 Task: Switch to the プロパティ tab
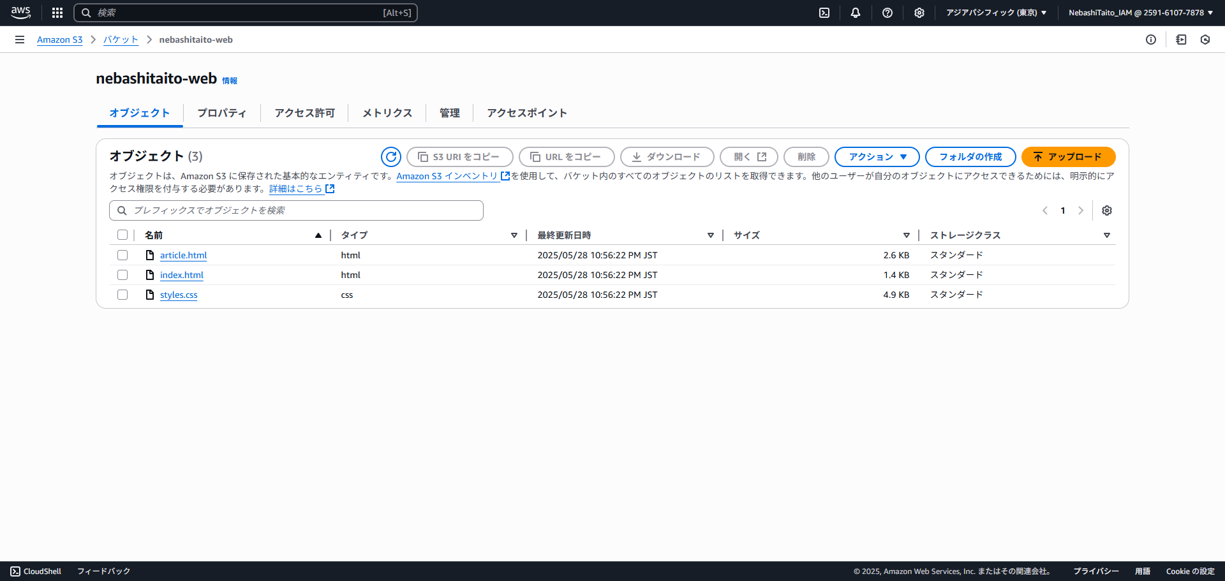(x=221, y=113)
